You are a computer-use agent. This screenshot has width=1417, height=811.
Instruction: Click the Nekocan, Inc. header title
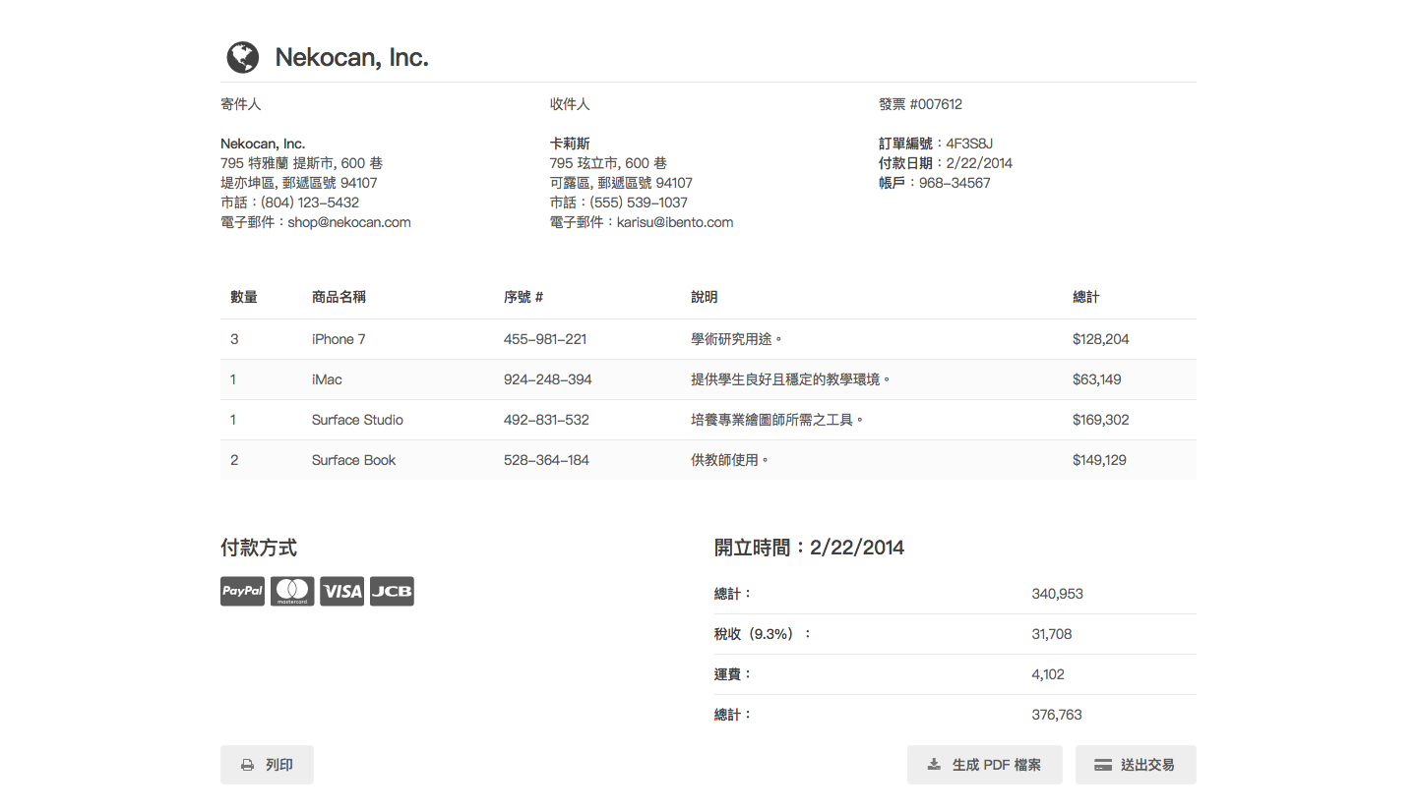pos(351,57)
